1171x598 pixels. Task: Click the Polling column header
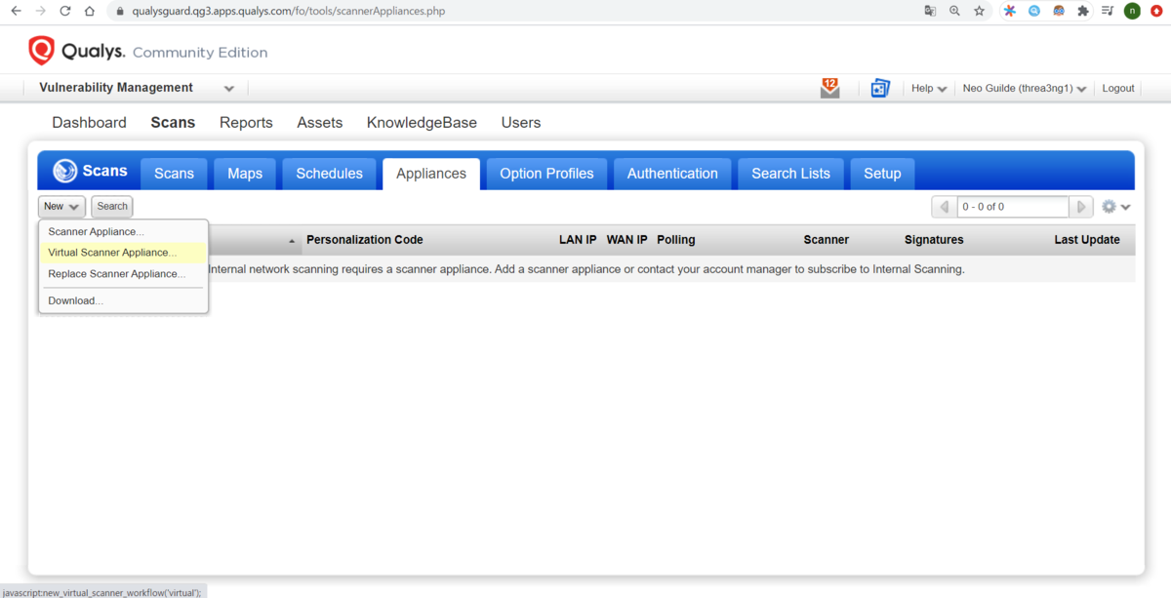[x=676, y=240]
